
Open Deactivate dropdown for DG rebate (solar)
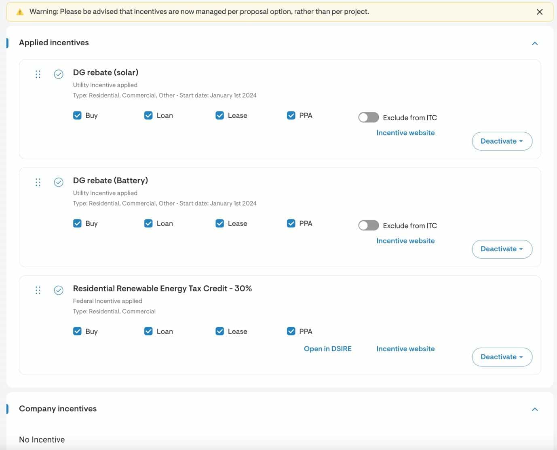point(502,141)
